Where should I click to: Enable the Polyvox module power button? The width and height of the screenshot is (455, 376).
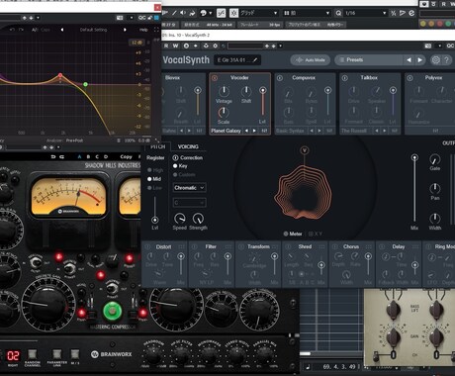click(409, 78)
